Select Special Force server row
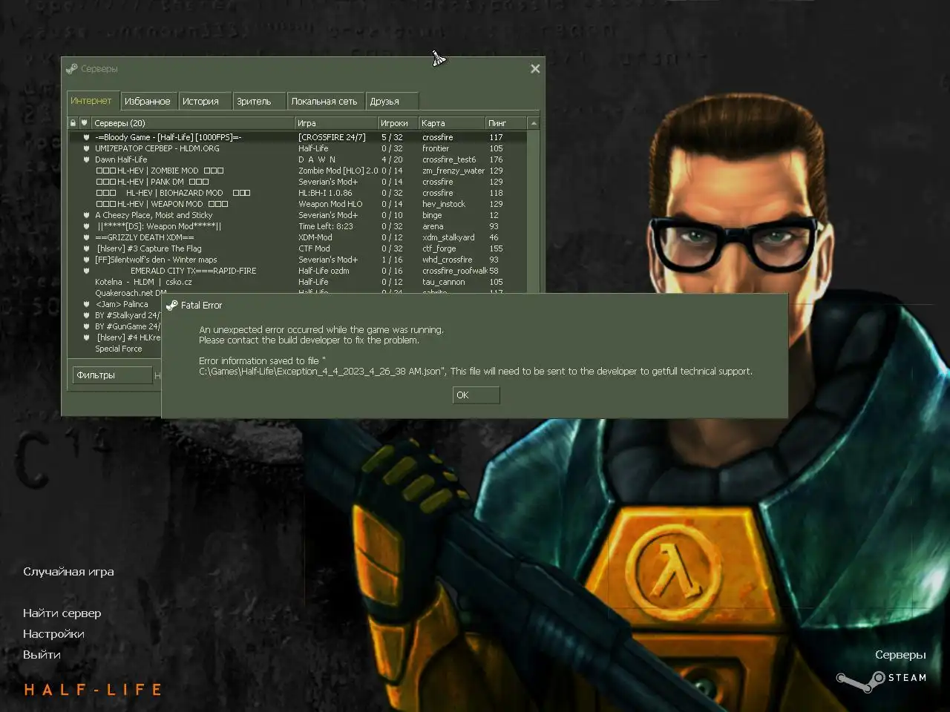This screenshot has height=712, width=950. (x=118, y=349)
